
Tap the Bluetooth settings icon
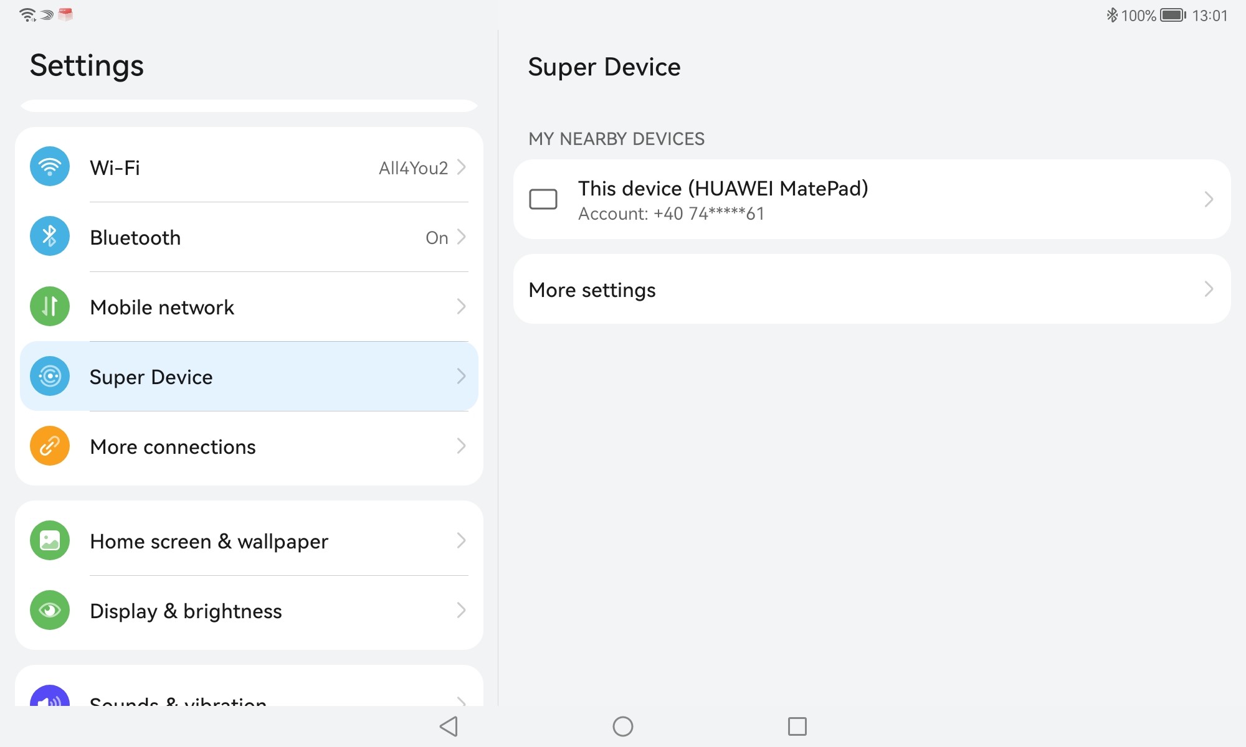pyautogui.click(x=50, y=237)
